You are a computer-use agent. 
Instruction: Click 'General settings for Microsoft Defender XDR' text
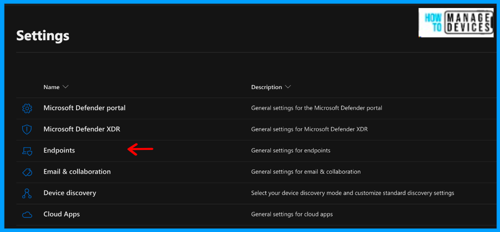(309, 129)
